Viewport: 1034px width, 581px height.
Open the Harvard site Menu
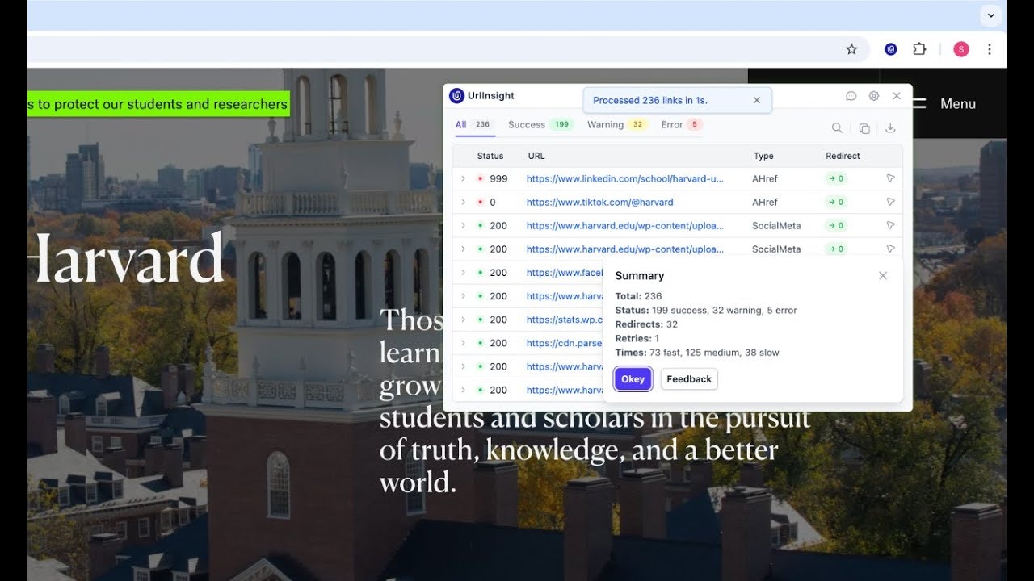[x=944, y=103]
